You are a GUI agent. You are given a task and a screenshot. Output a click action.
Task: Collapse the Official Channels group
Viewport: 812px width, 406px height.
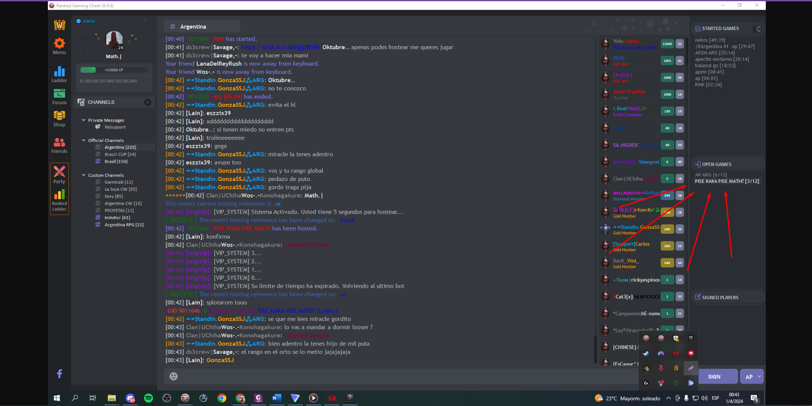[x=84, y=140]
